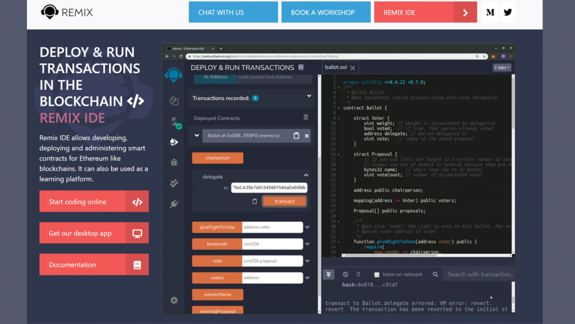Open the Plugin manager plug icon
Screen dimensions: 575x324
pos(174,204)
